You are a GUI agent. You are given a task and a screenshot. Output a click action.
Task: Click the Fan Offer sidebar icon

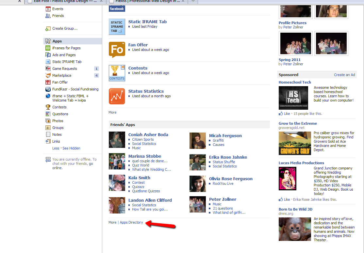point(48,82)
